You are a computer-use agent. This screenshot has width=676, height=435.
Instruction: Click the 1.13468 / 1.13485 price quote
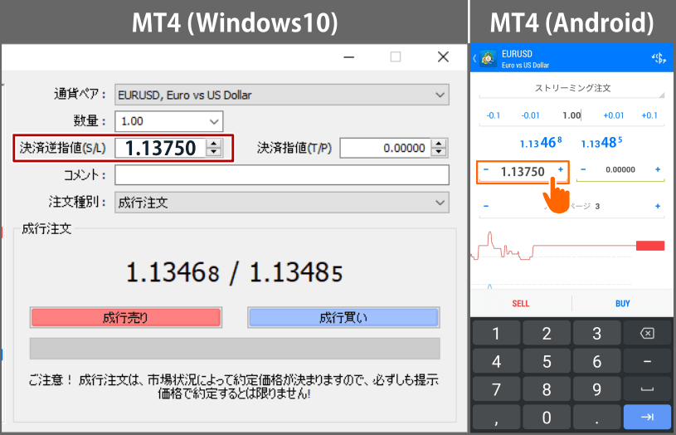pos(234,273)
